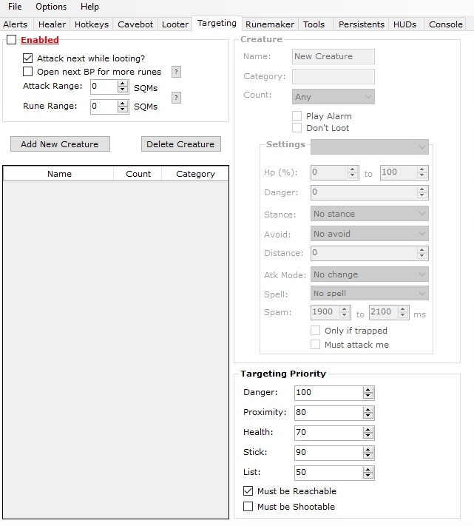Increase Stick priority up arrow
The height and width of the screenshot is (526, 474).
coord(368,450)
